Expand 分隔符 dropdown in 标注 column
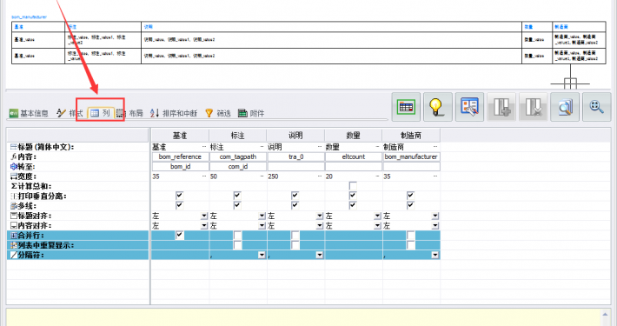617x326 pixels. tap(262, 255)
